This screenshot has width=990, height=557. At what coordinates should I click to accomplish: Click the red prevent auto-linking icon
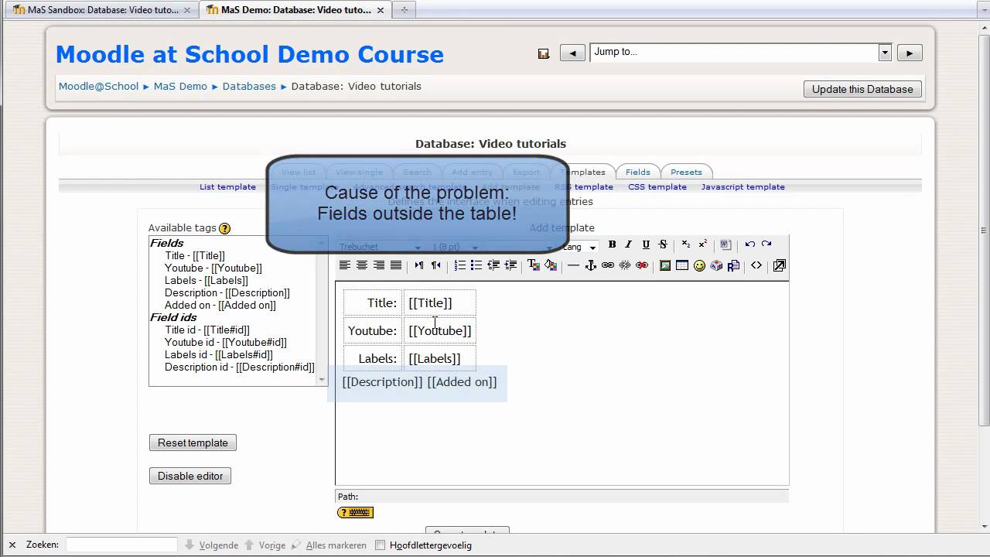(642, 265)
